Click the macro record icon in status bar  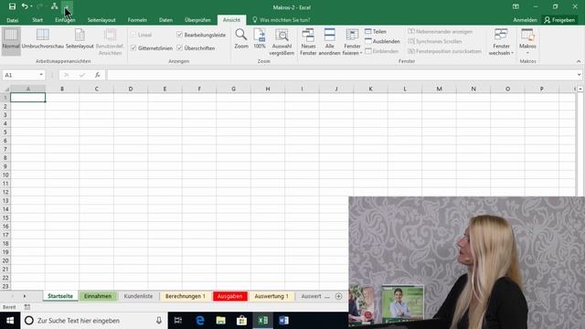point(27,307)
